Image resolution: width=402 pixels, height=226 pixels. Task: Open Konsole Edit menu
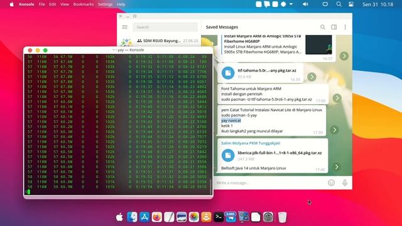pyautogui.click(x=53, y=4)
